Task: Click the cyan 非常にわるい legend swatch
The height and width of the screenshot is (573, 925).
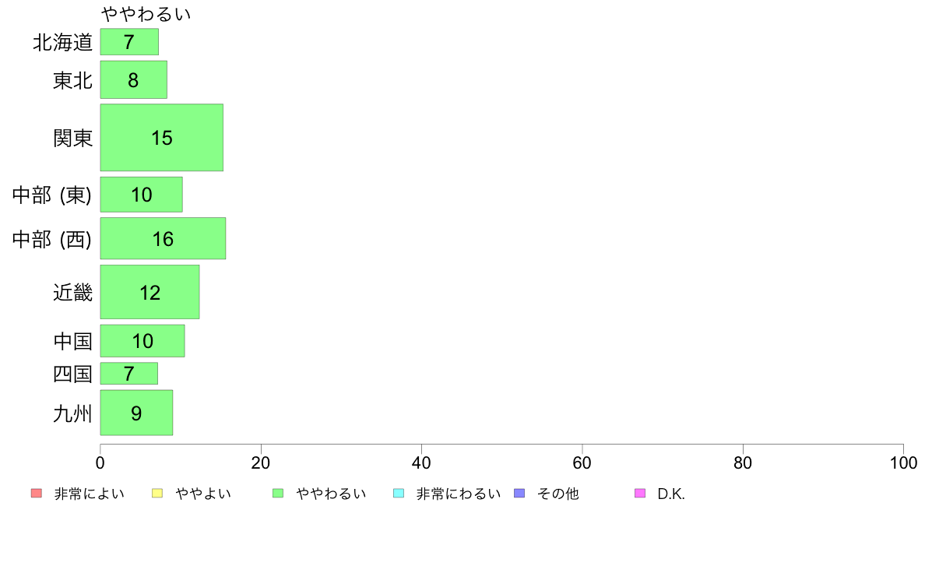Action: click(x=399, y=494)
